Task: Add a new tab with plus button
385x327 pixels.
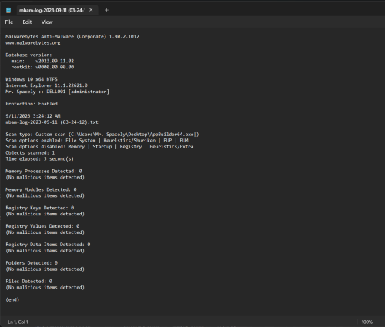Action: (106, 10)
